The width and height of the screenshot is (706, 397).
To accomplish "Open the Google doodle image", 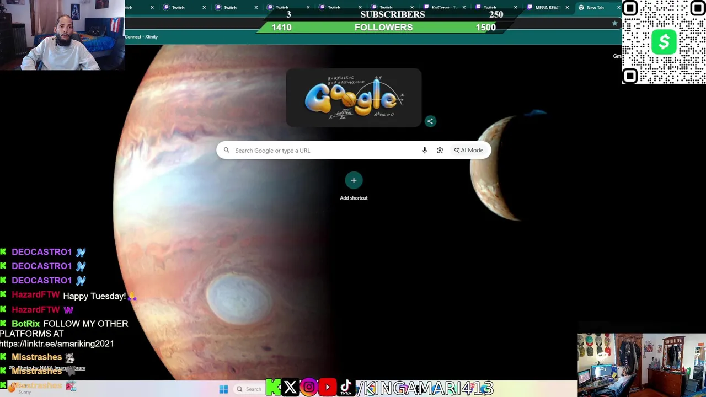I will [354, 98].
